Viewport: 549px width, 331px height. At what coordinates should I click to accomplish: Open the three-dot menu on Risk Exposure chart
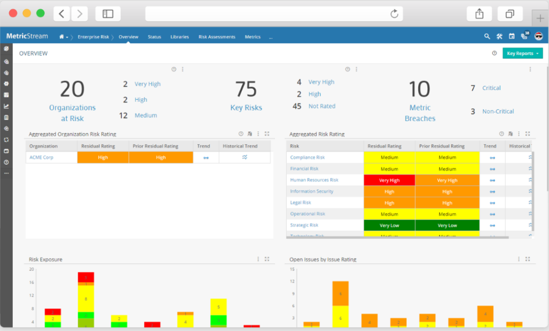point(258,259)
